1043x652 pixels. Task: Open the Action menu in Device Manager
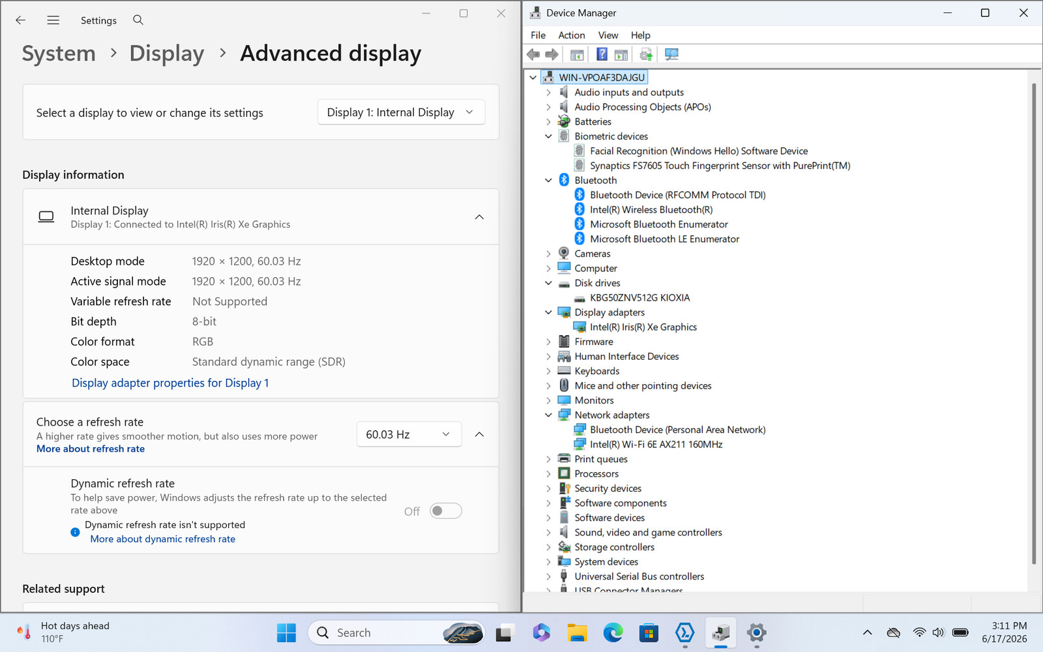[572, 35]
